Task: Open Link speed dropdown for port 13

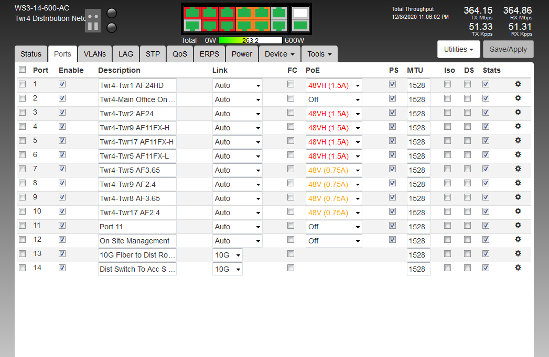Action: 227,255
